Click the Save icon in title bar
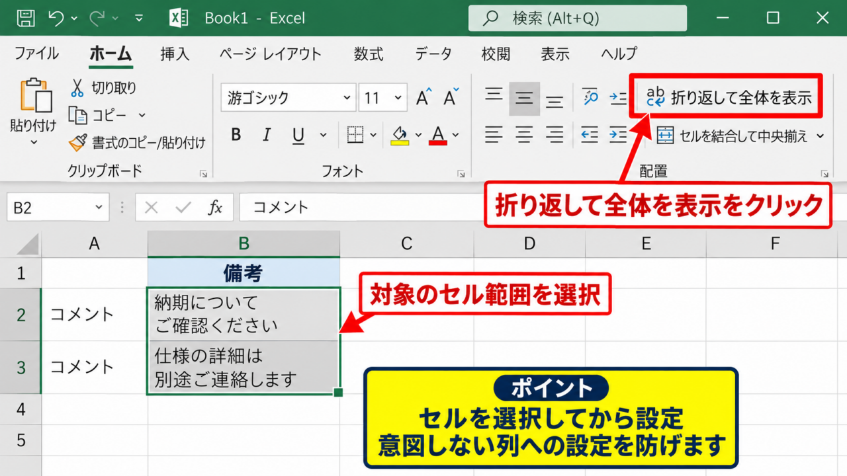Image resolution: width=847 pixels, height=476 pixels. (x=26, y=18)
